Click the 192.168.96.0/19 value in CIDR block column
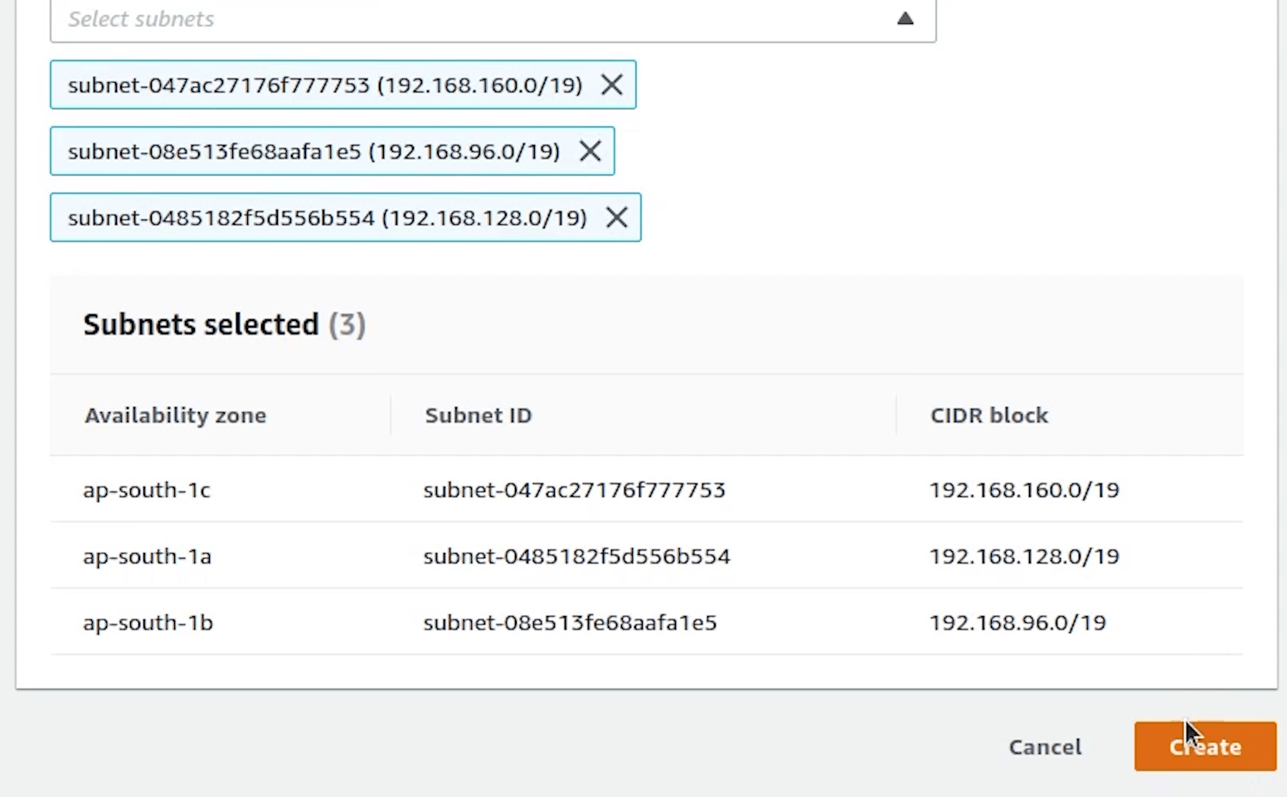Screen dimensions: 1287x797 coord(1017,622)
